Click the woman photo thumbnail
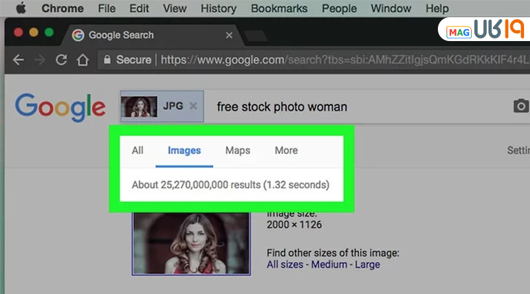The height and width of the screenshot is (294, 530). point(191,242)
